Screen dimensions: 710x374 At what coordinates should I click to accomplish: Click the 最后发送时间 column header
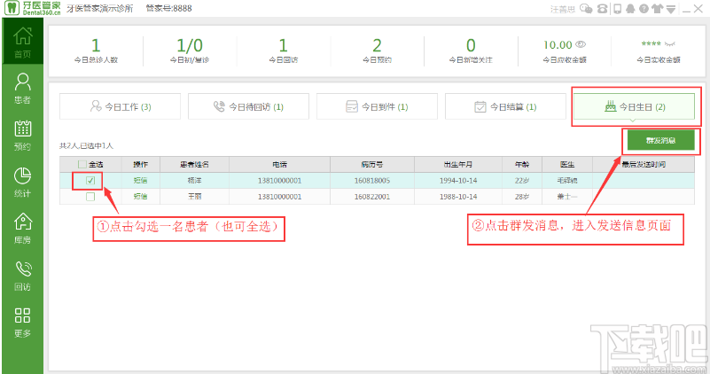coord(644,164)
